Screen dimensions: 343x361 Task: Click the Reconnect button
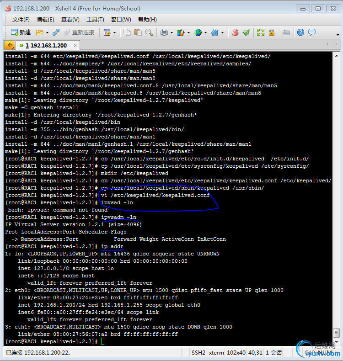point(80,32)
